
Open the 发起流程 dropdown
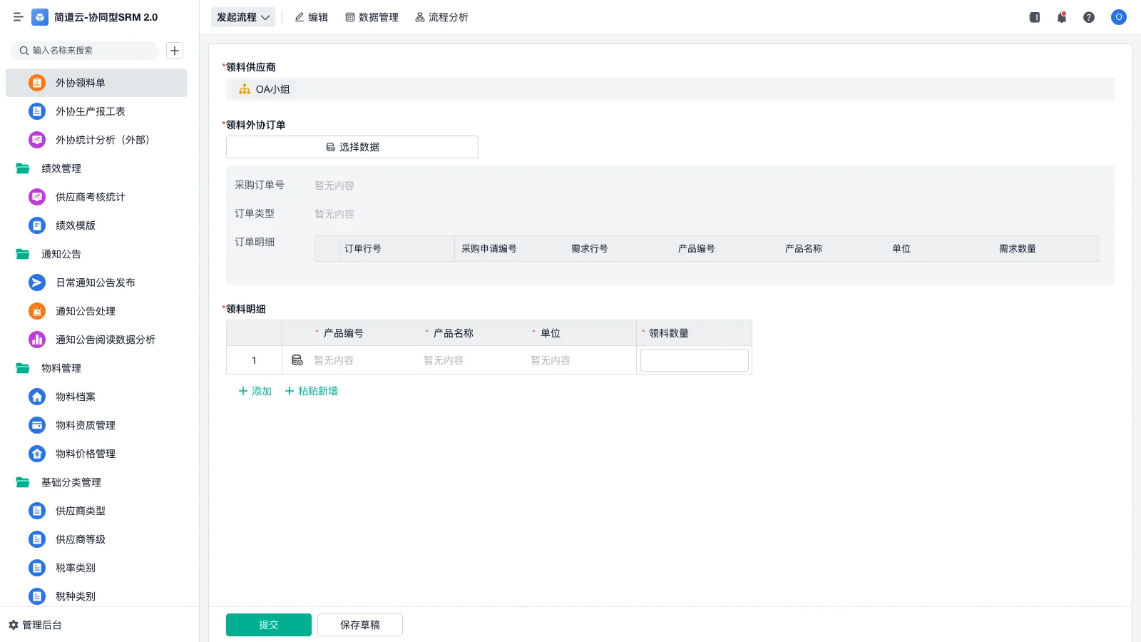click(x=243, y=17)
